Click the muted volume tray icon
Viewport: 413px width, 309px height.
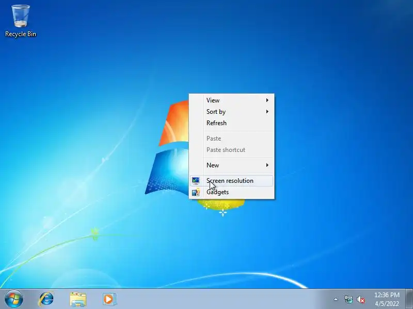[361, 299]
